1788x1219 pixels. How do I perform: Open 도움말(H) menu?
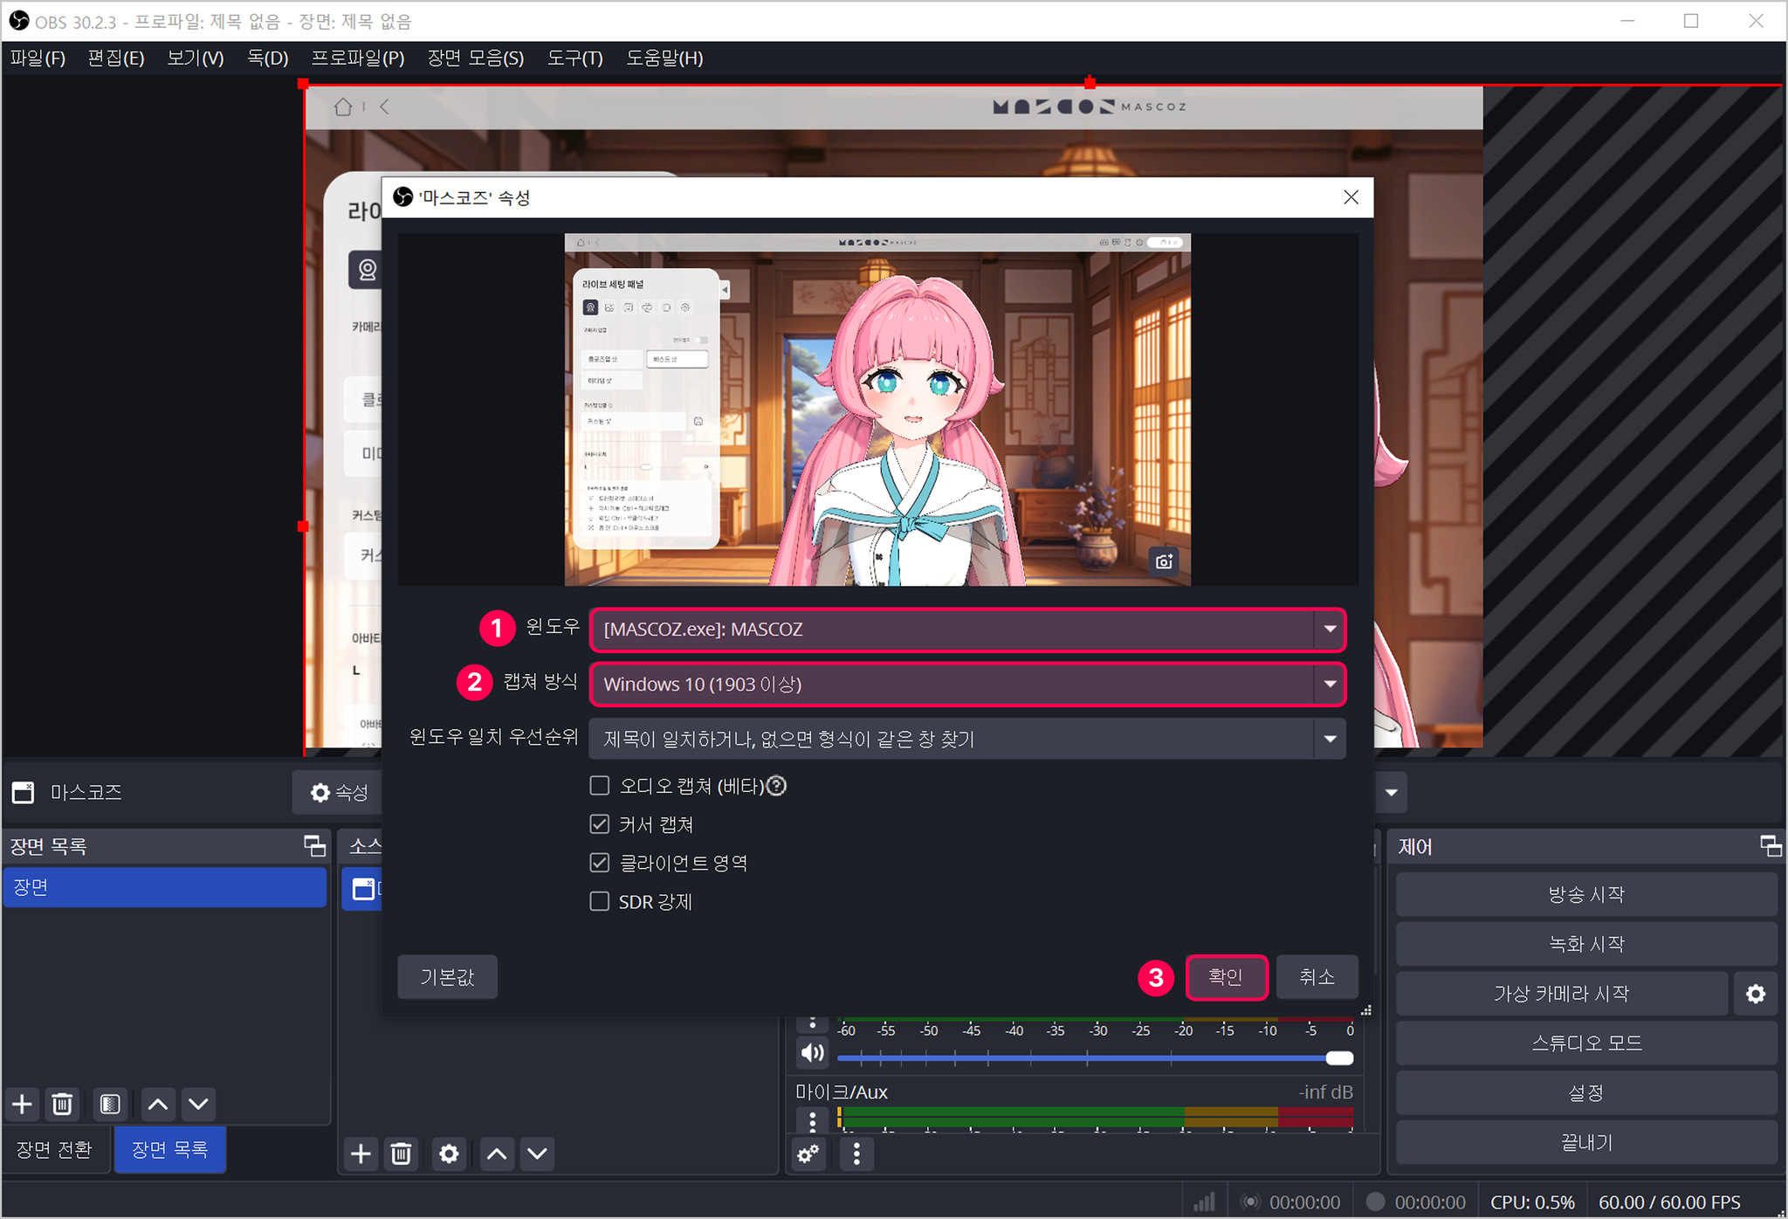pos(664,59)
